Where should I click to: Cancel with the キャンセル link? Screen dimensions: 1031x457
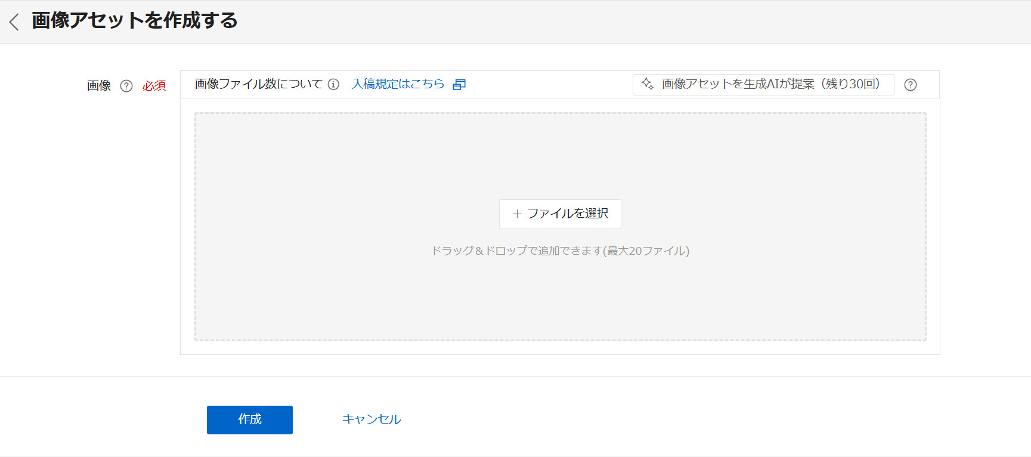[x=371, y=419]
